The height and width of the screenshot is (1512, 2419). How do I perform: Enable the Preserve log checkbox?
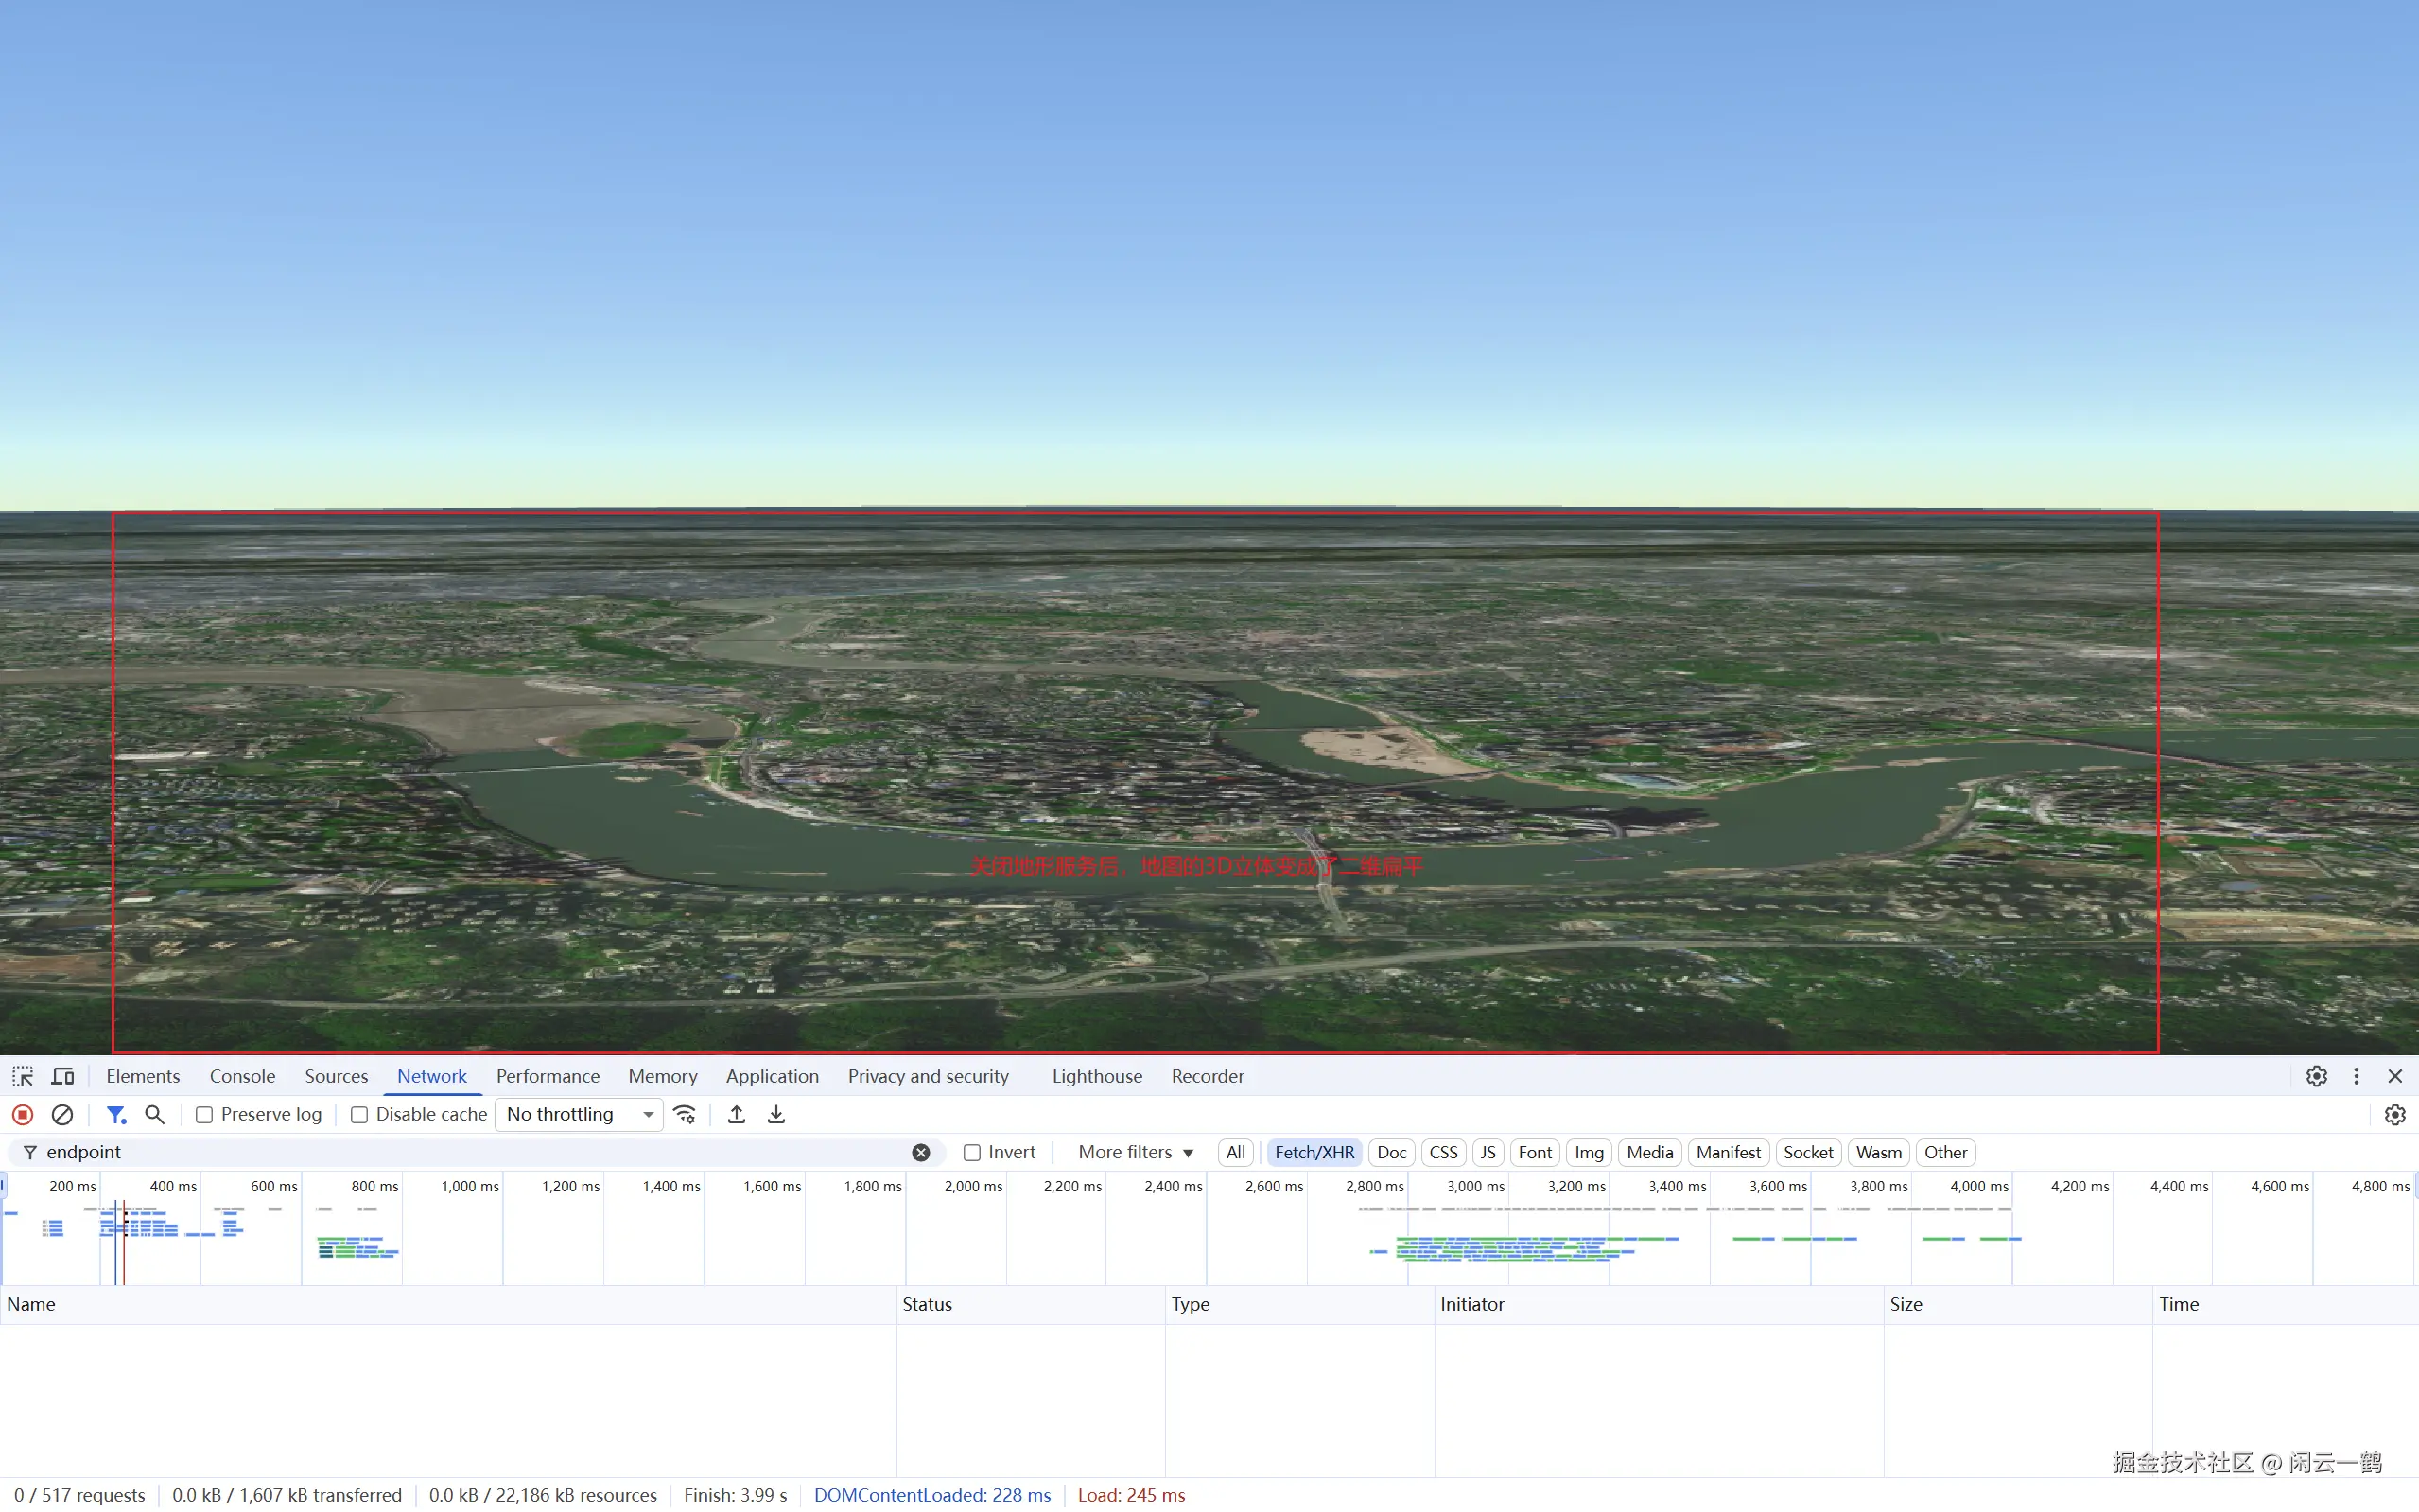tap(204, 1114)
